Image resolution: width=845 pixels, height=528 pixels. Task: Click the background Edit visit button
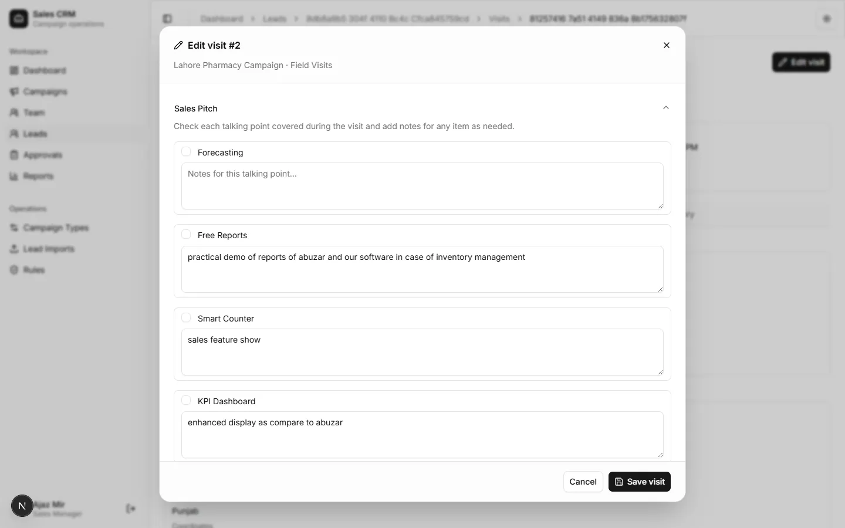801,62
